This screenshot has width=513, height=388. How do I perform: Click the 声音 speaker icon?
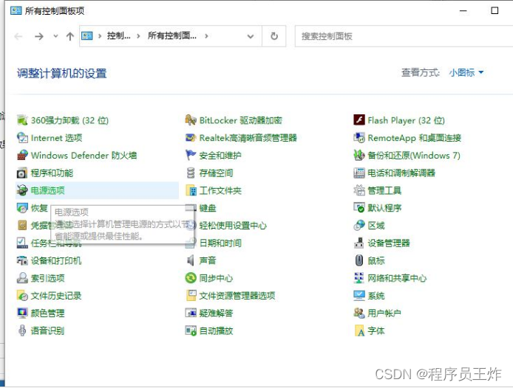click(x=191, y=260)
